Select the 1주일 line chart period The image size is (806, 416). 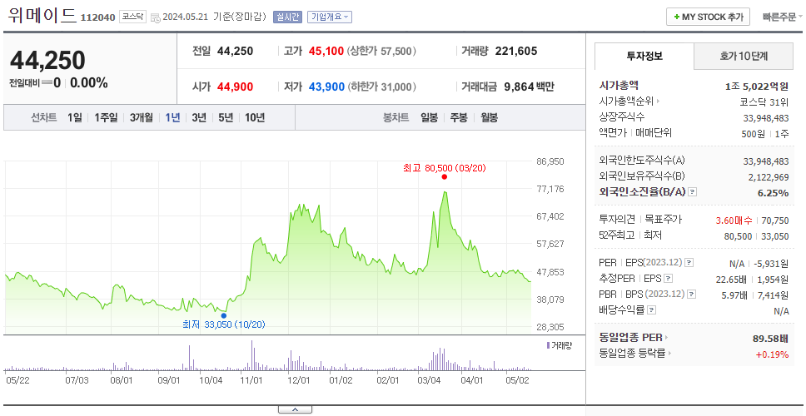coord(106,117)
